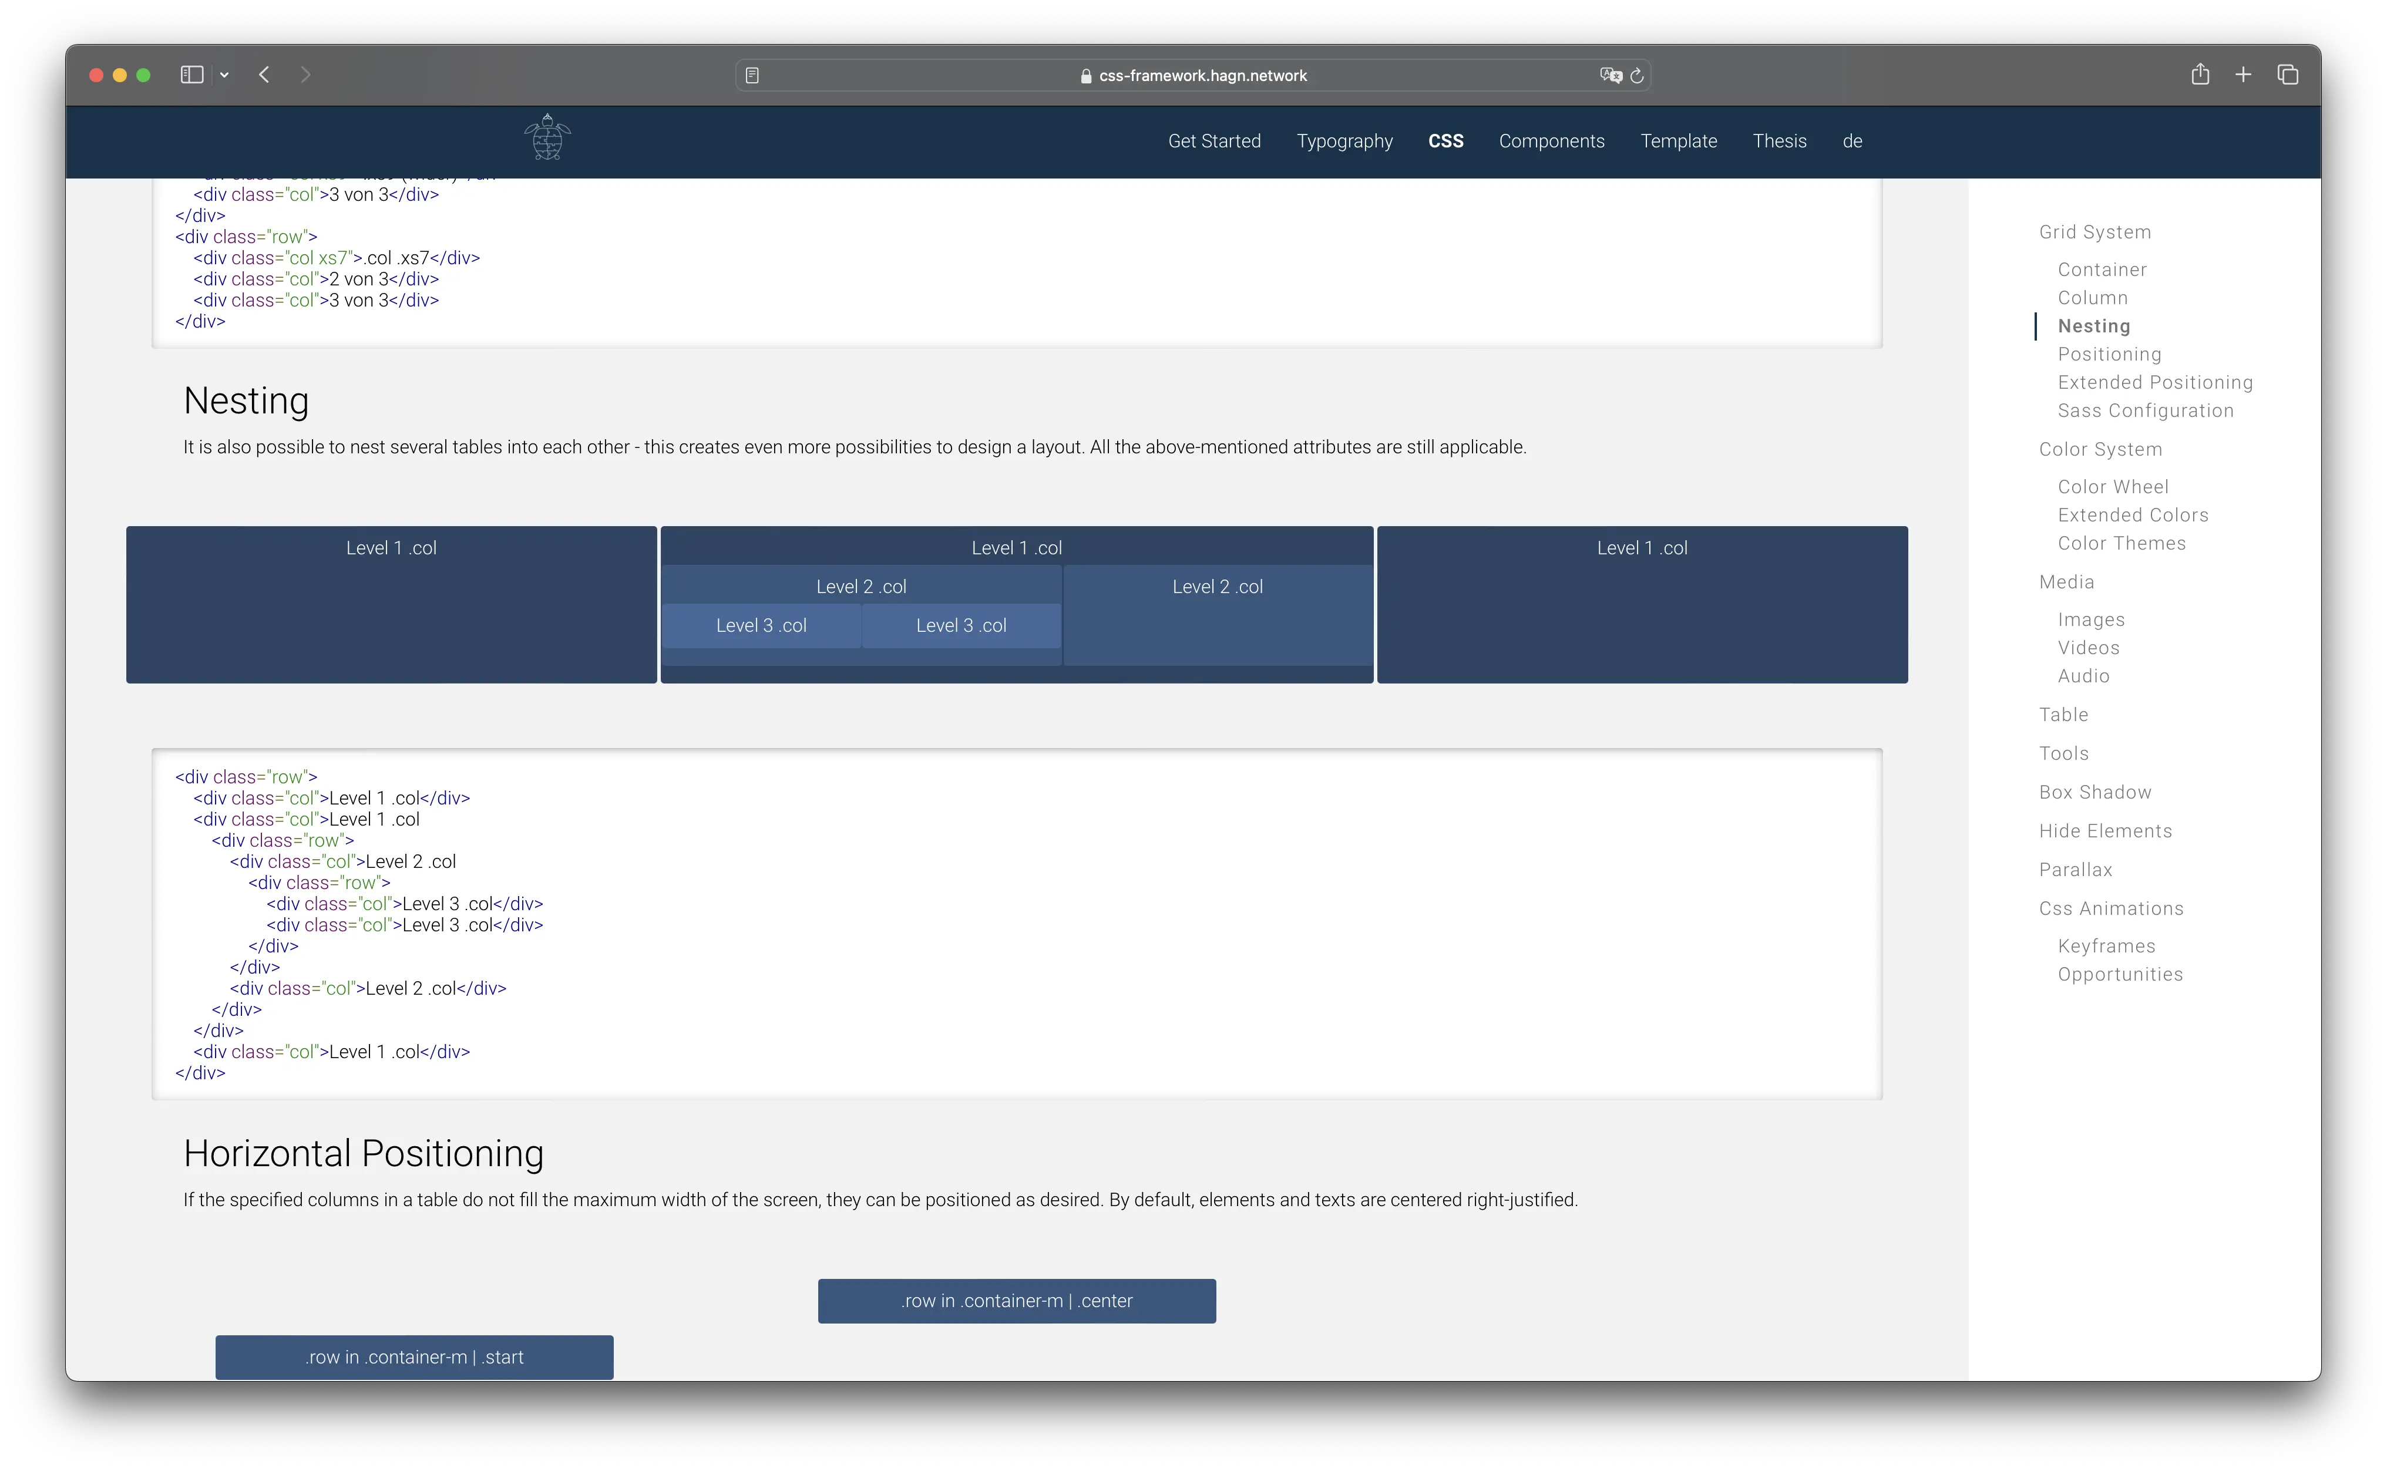Reload the page with the refresh icon
The image size is (2387, 1468).
(1638, 76)
